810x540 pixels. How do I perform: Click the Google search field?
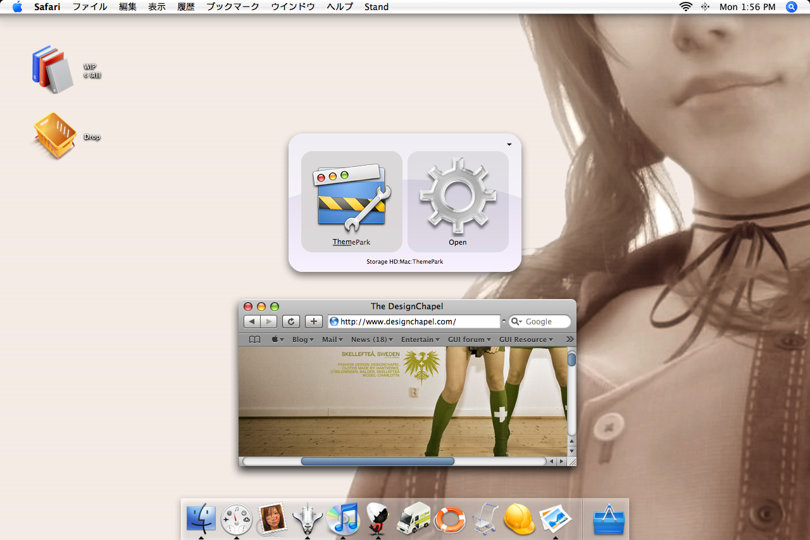(540, 321)
